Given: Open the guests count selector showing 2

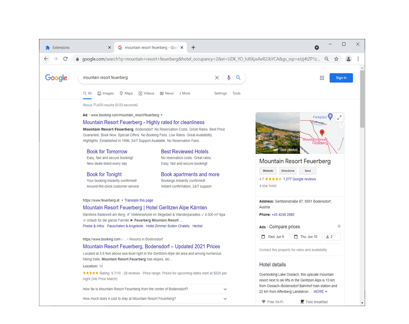Looking at the screenshot, I should (x=332, y=237).
